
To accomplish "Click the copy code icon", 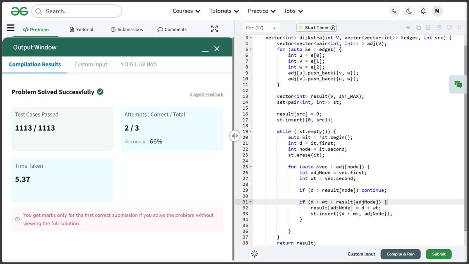I will (418, 27).
